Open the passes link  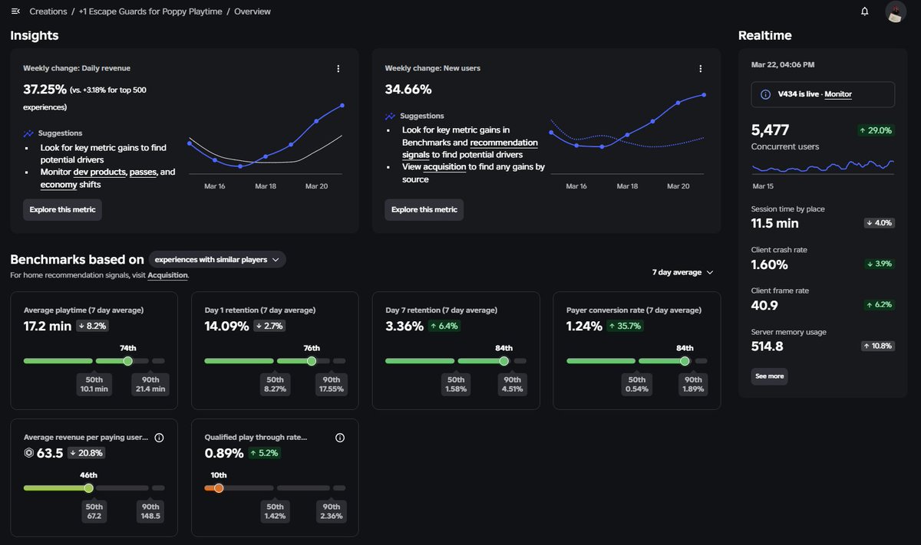tap(143, 172)
